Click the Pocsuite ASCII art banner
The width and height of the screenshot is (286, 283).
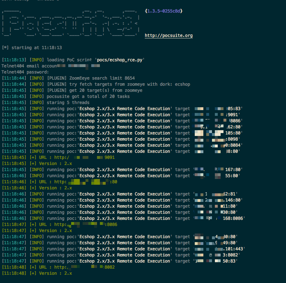(x=70, y=23)
